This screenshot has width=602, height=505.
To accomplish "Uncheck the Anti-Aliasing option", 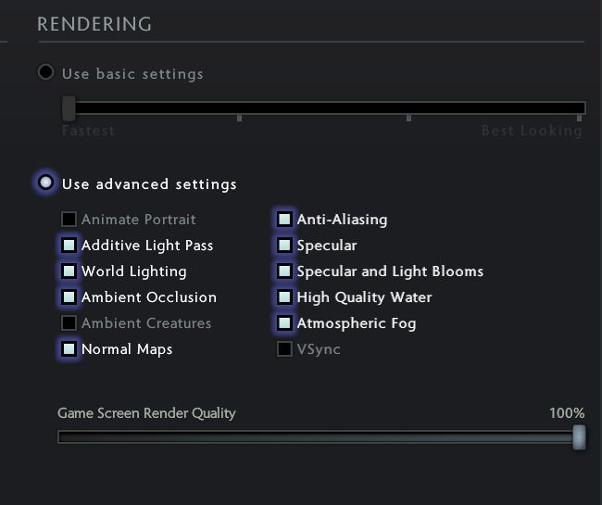I will pyautogui.click(x=284, y=220).
